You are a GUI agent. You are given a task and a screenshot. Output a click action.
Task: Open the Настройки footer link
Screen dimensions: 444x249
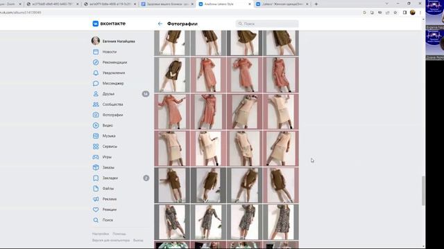[101, 234]
